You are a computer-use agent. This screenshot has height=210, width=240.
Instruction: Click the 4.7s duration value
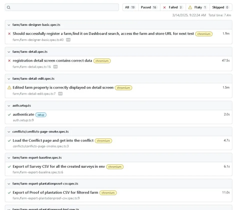point(227,140)
